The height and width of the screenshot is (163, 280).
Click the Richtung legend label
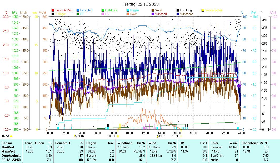coord(186,10)
